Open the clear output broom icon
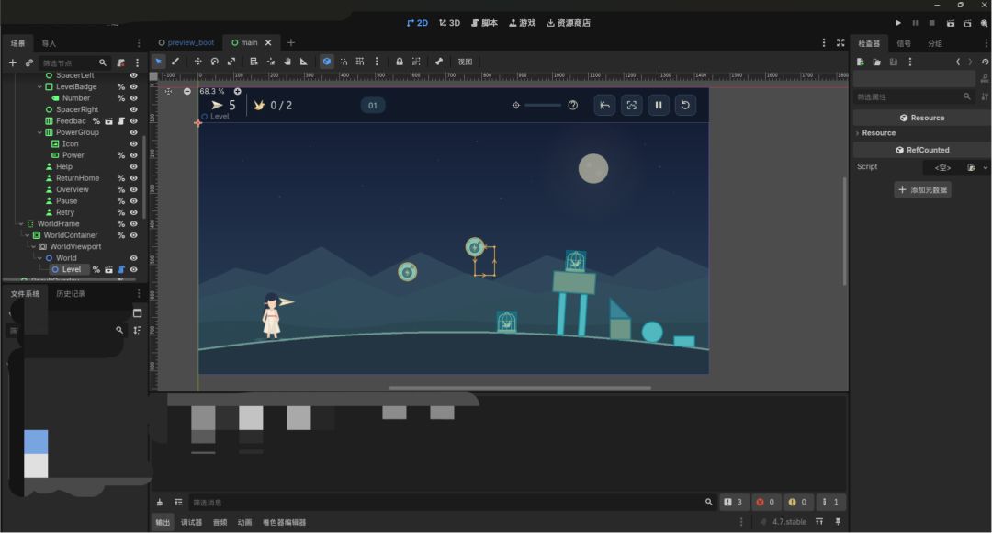The height and width of the screenshot is (533, 992). pyautogui.click(x=160, y=502)
